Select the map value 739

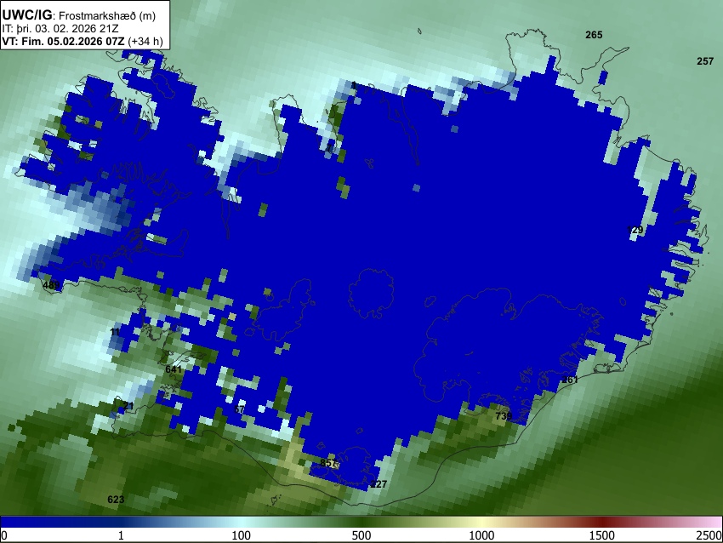tap(504, 416)
